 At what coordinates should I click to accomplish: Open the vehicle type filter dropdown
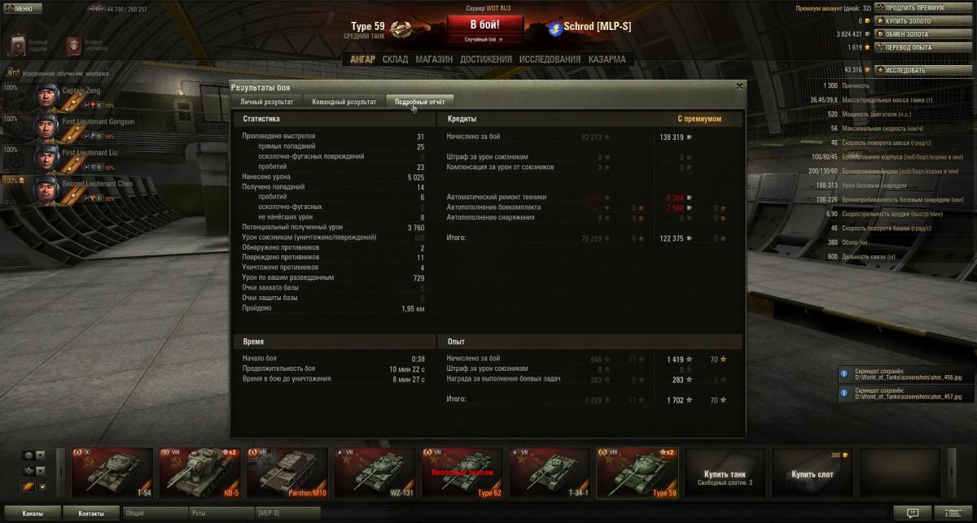pyautogui.click(x=33, y=470)
